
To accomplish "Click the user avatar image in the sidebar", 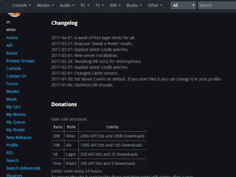I will 14,15.
